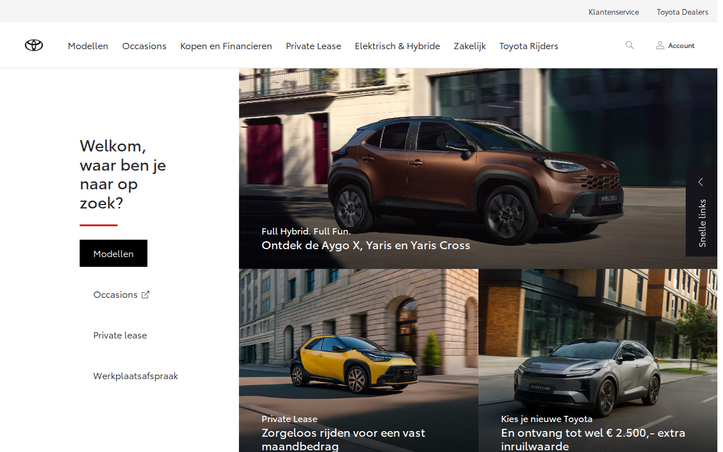Select the black Modellen button
The height and width of the screenshot is (452, 723).
114,253
